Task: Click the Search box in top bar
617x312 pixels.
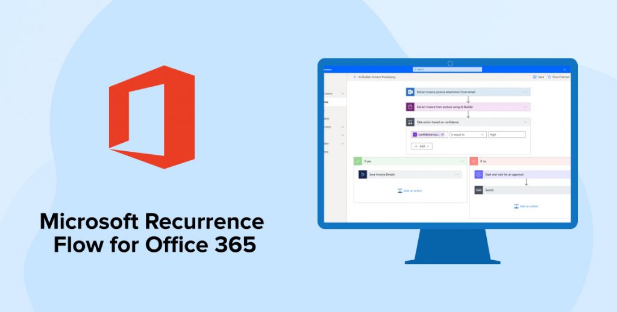Action: pos(449,69)
